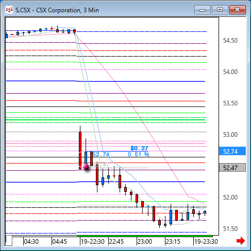Click the 04:30 time axis label
Viewport: 251px width, 251px height.
point(31,242)
